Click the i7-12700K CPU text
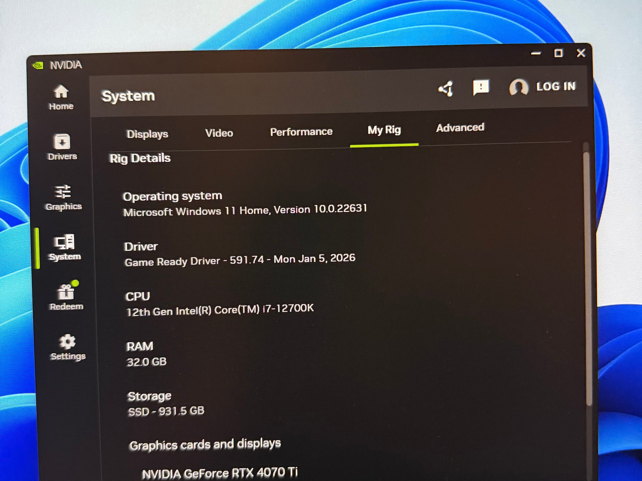Screen dimensions: 642x481 220,310
